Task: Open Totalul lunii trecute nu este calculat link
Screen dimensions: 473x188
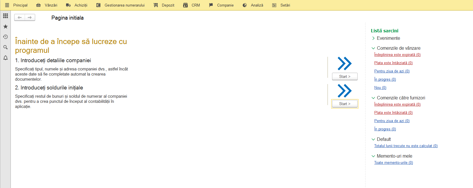Action: pyautogui.click(x=406, y=146)
